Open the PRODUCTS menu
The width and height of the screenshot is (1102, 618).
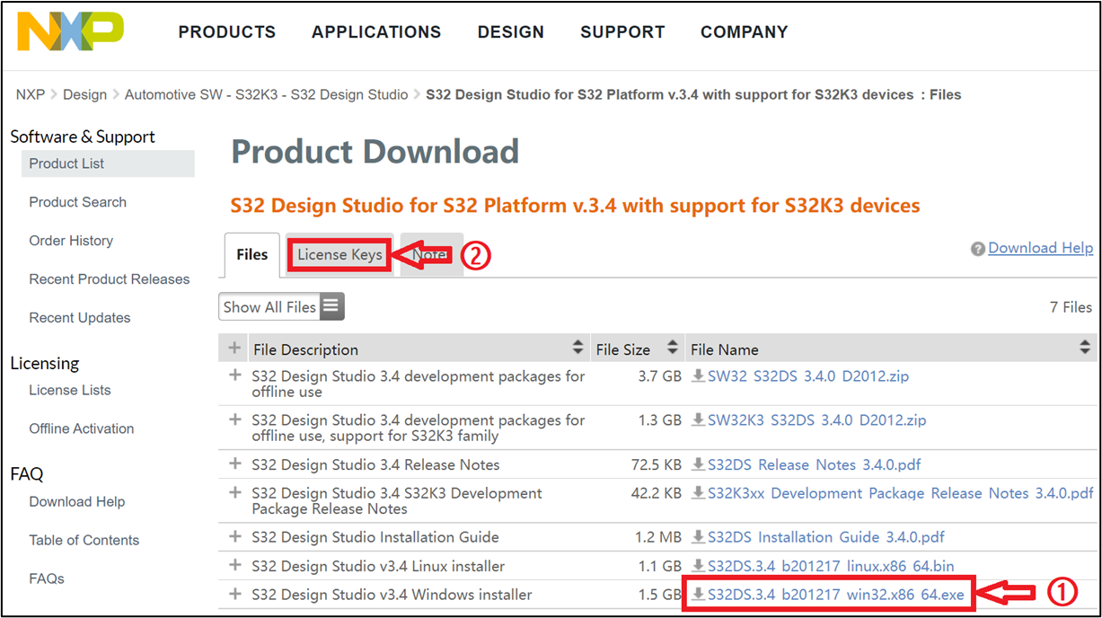227,32
